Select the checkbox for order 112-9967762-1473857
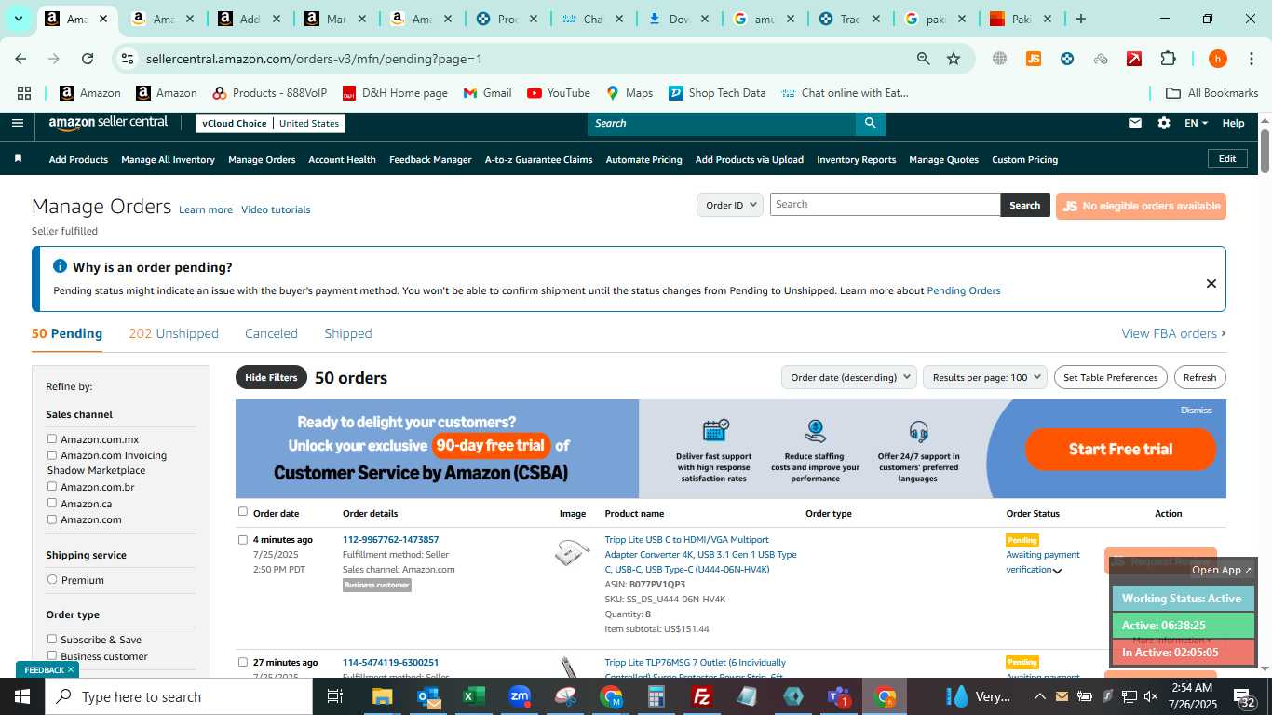Viewport: 1272px width, 715px height. [243, 539]
